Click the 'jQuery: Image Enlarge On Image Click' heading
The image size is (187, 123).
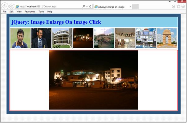point(56,22)
